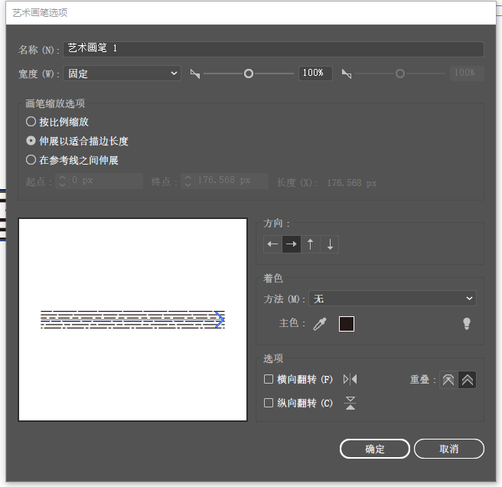The height and width of the screenshot is (487, 502).
Task: Confirm with the 确定 button
Action: pos(374,449)
